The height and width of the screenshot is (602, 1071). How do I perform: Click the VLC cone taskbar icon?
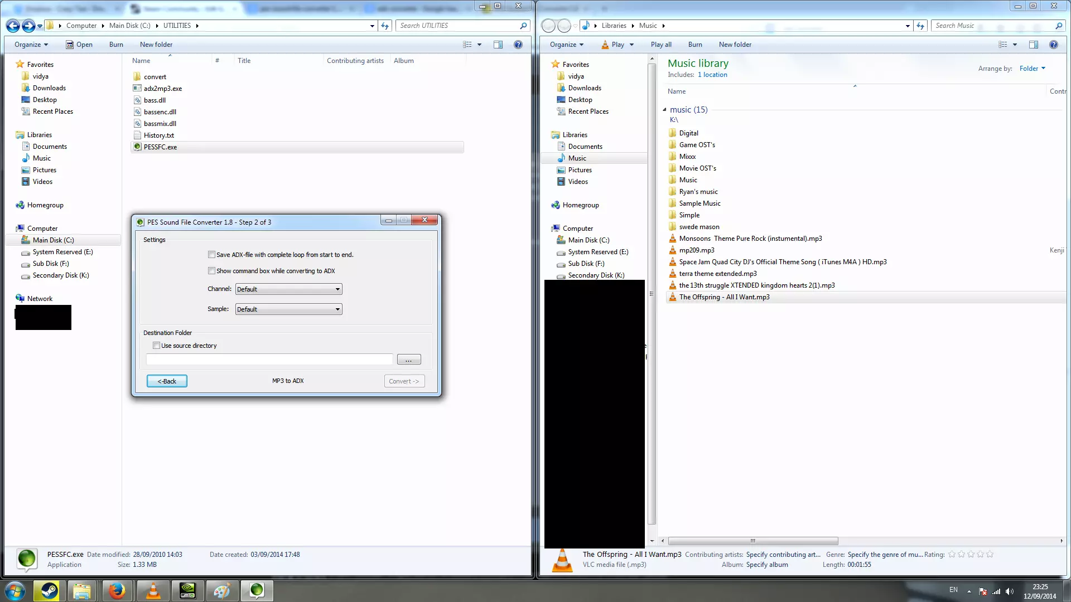(153, 591)
